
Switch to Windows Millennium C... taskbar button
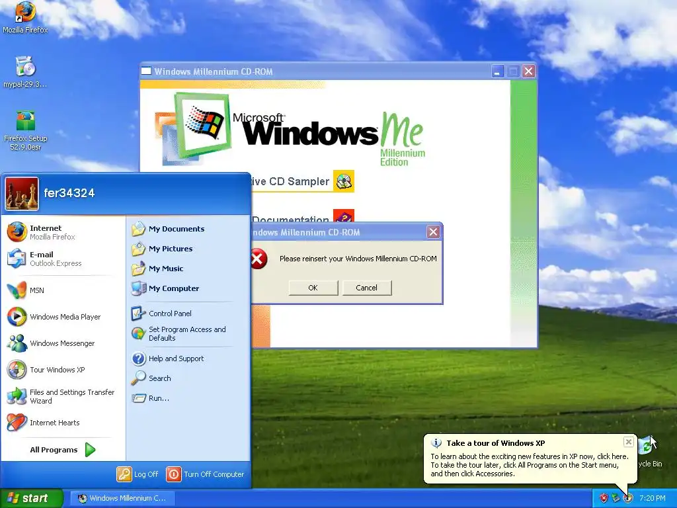(122, 498)
